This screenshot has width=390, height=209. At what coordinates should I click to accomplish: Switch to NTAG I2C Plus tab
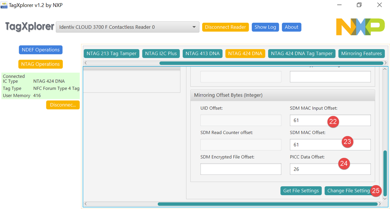[161, 54]
